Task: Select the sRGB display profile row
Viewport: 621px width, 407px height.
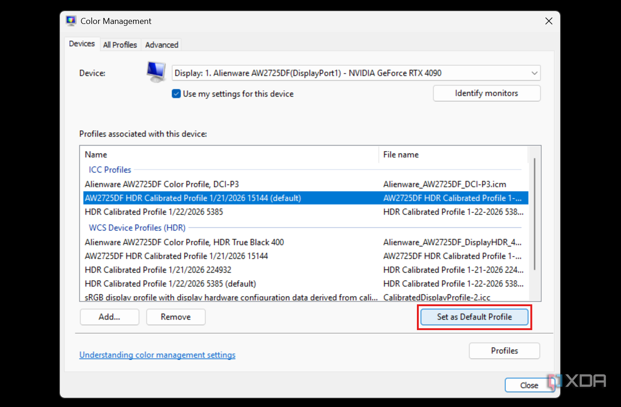Action: pos(305,297)
